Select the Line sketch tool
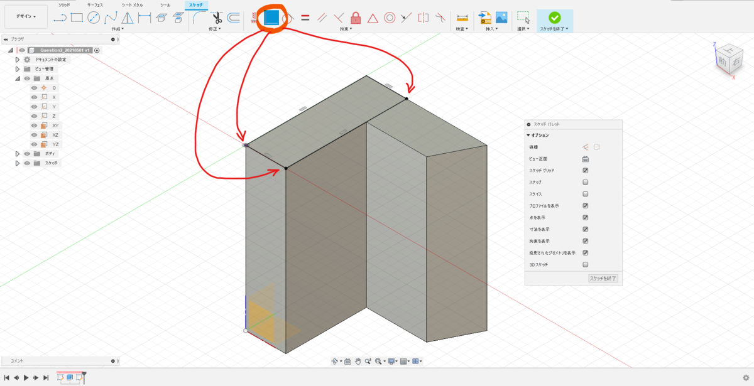Screen dimensions: 754x386 click(x=60, y=18)
